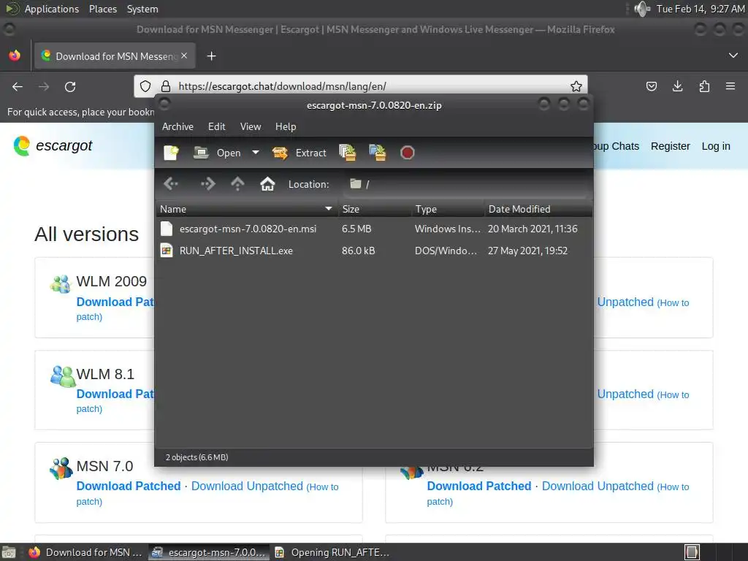748x561 pixels.
Task: Add files to the archive icon
Action: (347, 153)
